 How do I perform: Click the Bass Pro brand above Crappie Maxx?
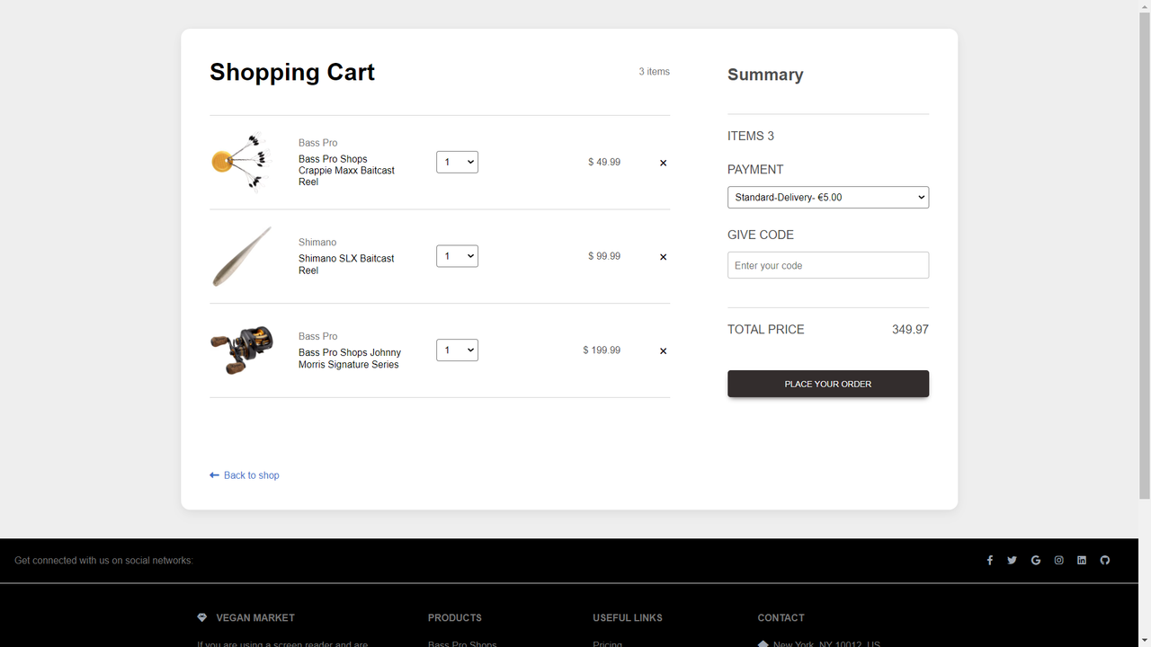tap(318, 143)
